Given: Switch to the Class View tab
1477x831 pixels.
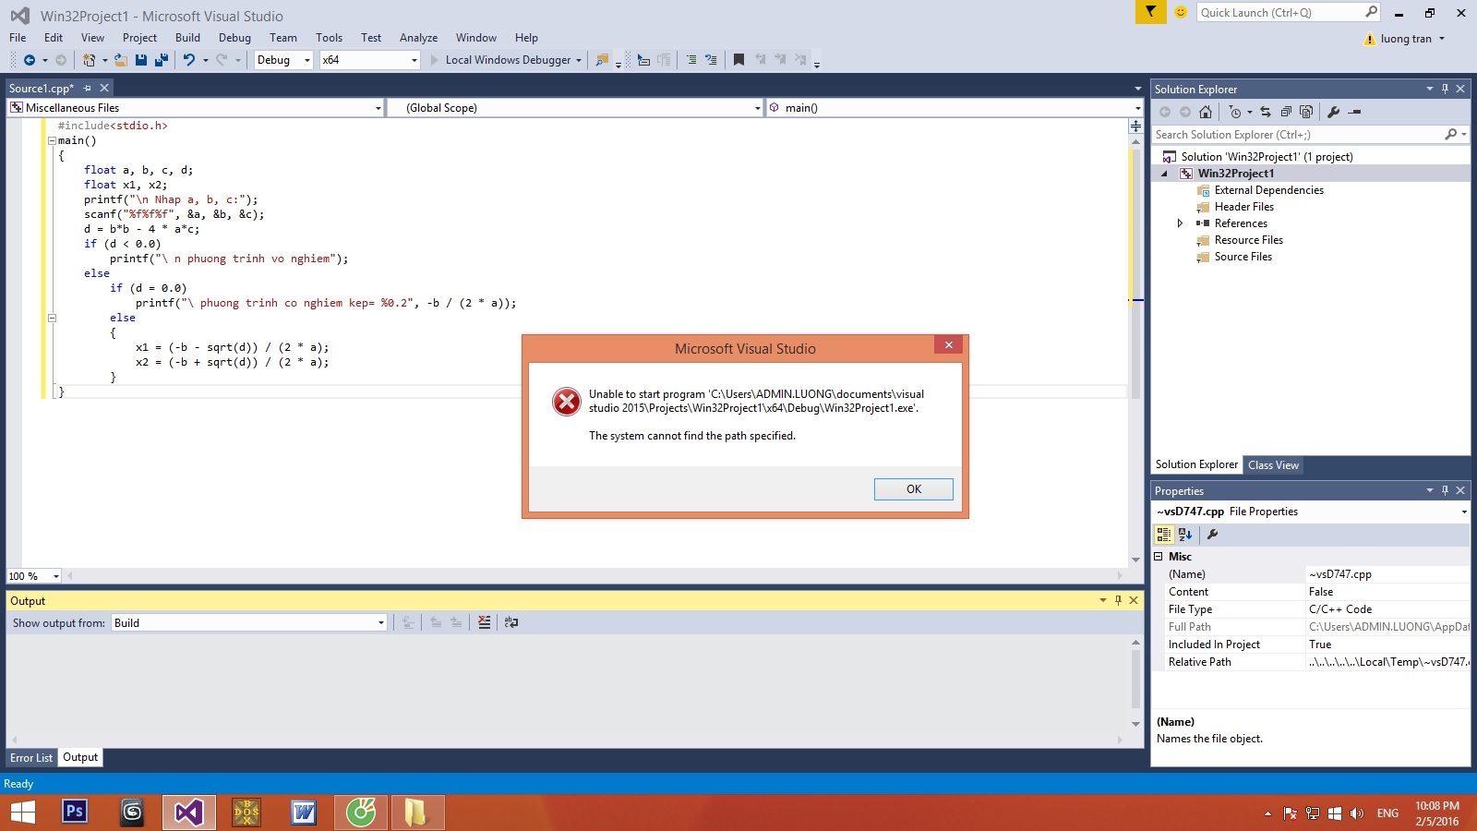Looking at the screenshot, I should [1273, 465].
